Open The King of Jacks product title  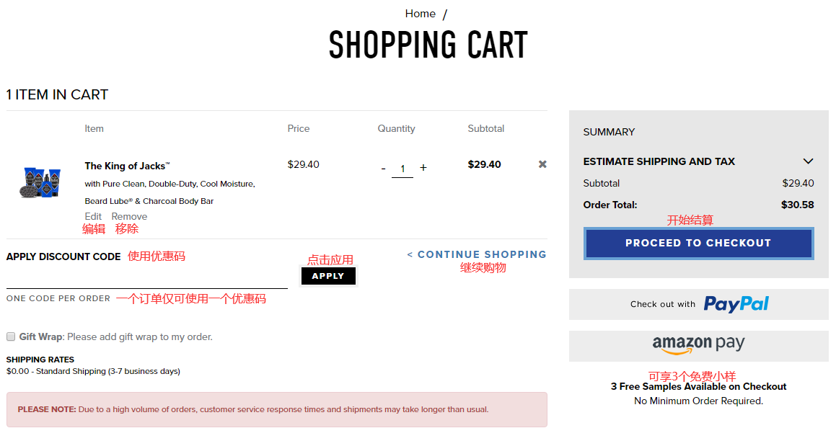coord(127,166)
